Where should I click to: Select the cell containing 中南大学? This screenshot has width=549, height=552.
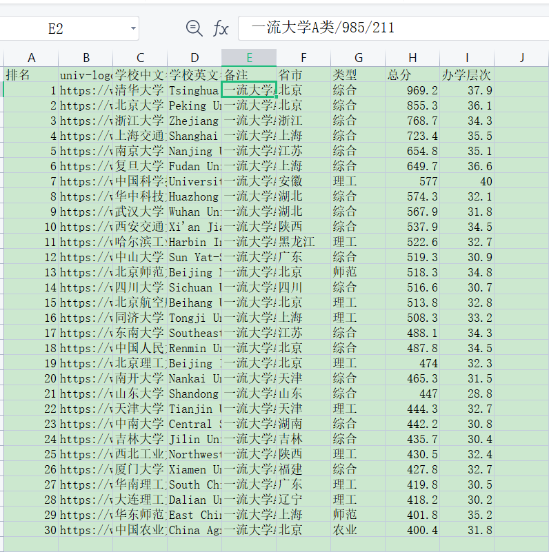[x=140, y=424]
